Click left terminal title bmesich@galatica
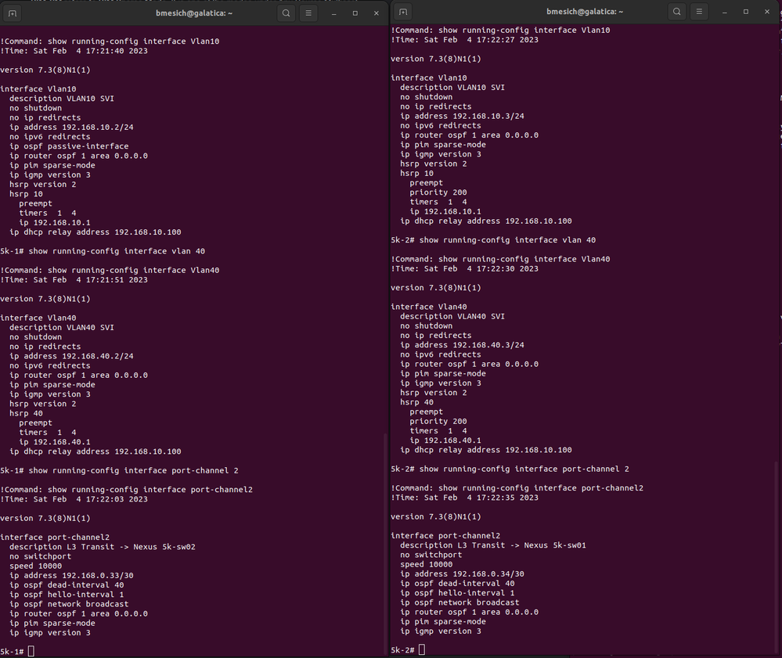Viewport: 782px width, 658px height. point(194,13)
